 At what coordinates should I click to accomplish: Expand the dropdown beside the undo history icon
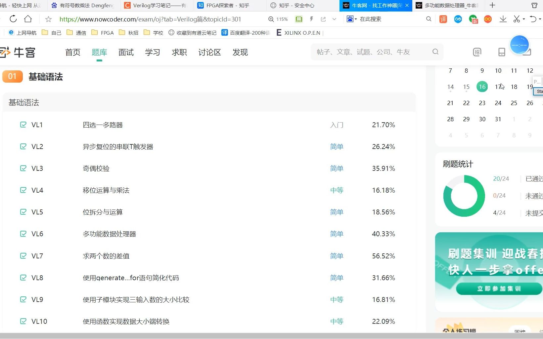pos(539,19)
